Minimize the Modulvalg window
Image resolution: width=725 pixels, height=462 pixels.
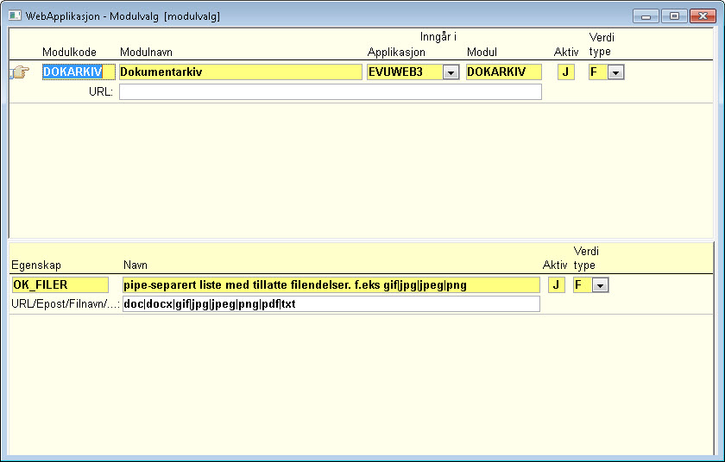coord(646,16)
